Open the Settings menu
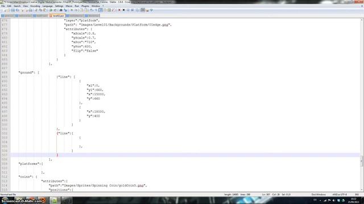 tap(59, 6)
